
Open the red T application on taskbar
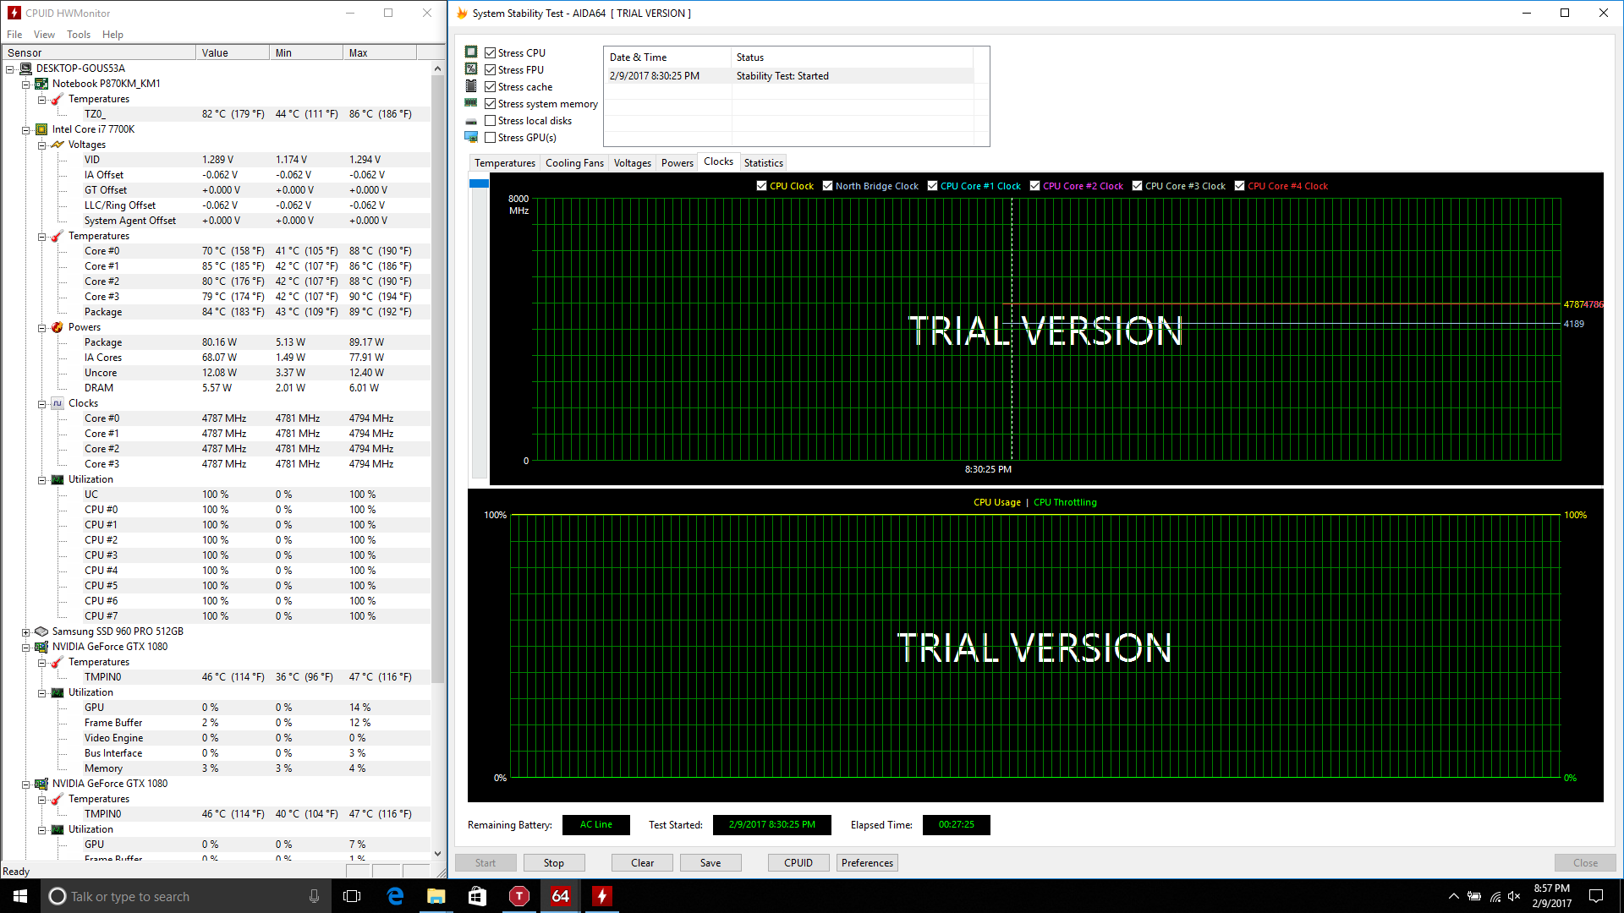click(519, 896)
